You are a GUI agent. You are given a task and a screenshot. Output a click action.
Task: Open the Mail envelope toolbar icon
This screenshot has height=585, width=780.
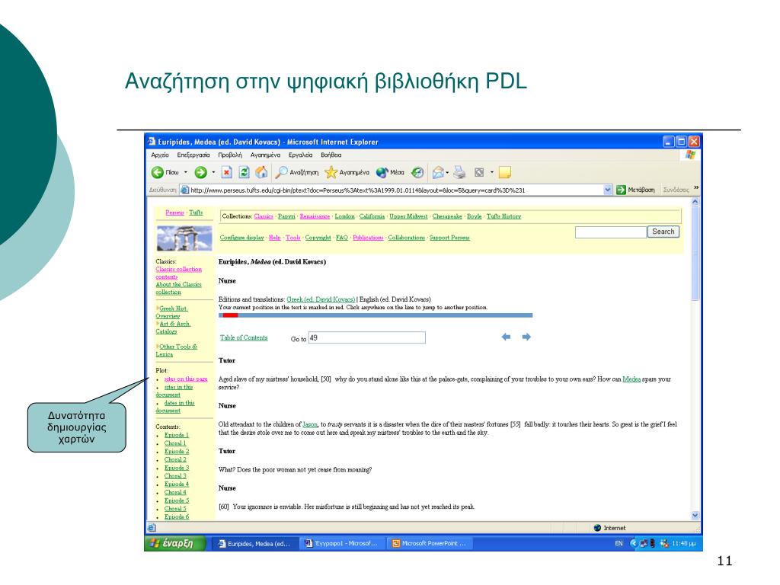[438, 173]
